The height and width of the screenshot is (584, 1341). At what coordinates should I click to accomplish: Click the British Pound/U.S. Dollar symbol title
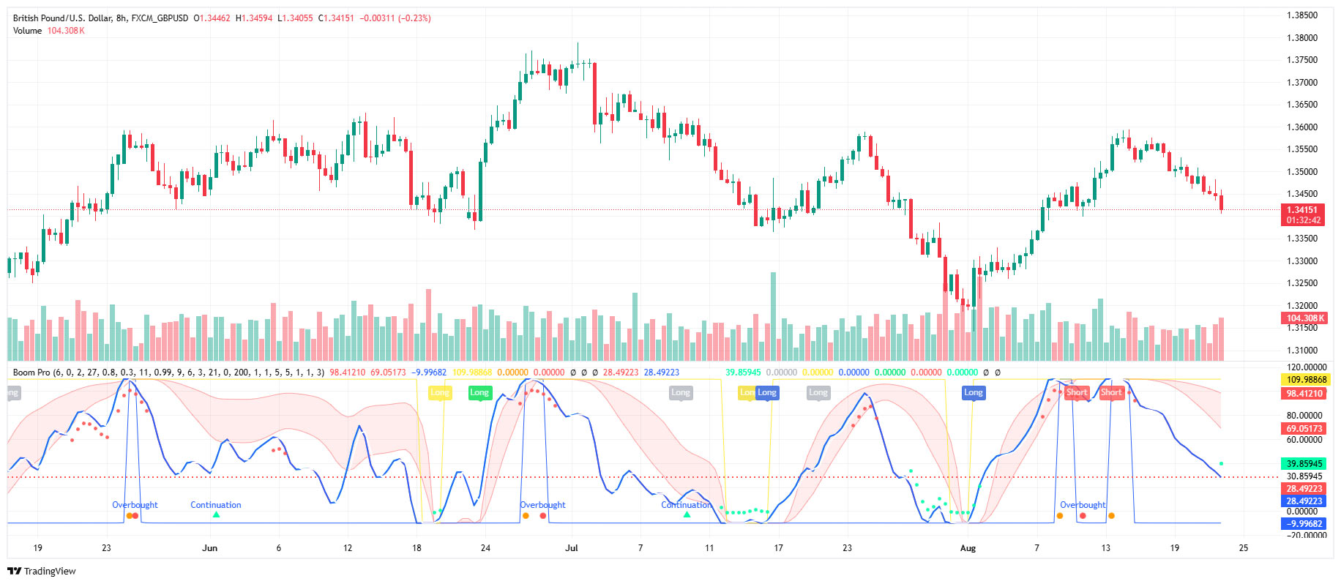(61, 18)
